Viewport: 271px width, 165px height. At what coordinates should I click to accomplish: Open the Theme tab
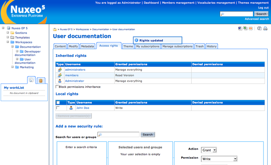pos(128,46)
